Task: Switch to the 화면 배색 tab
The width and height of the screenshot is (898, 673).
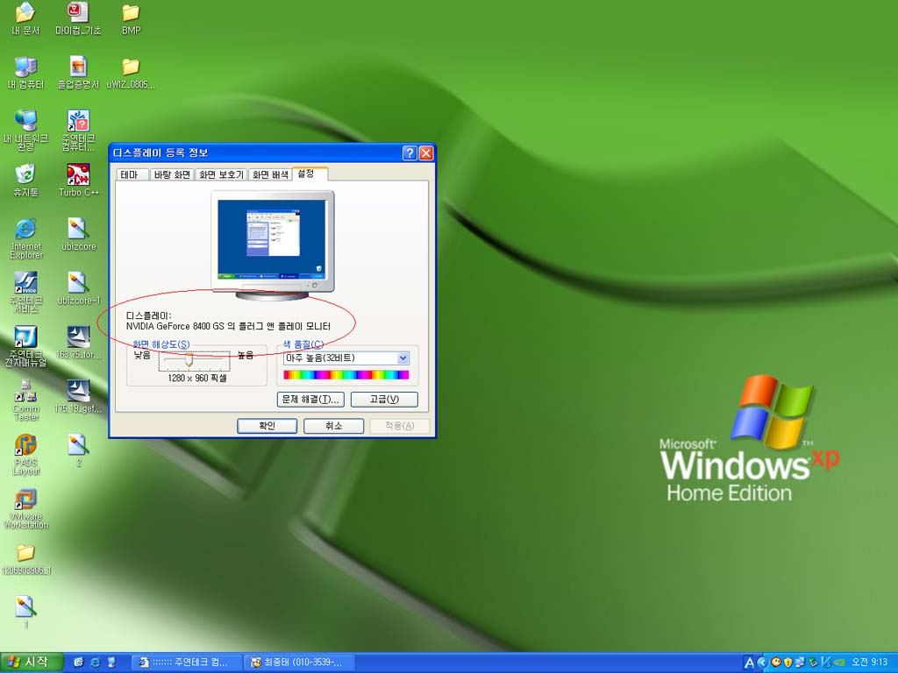Action: [270, 174]
